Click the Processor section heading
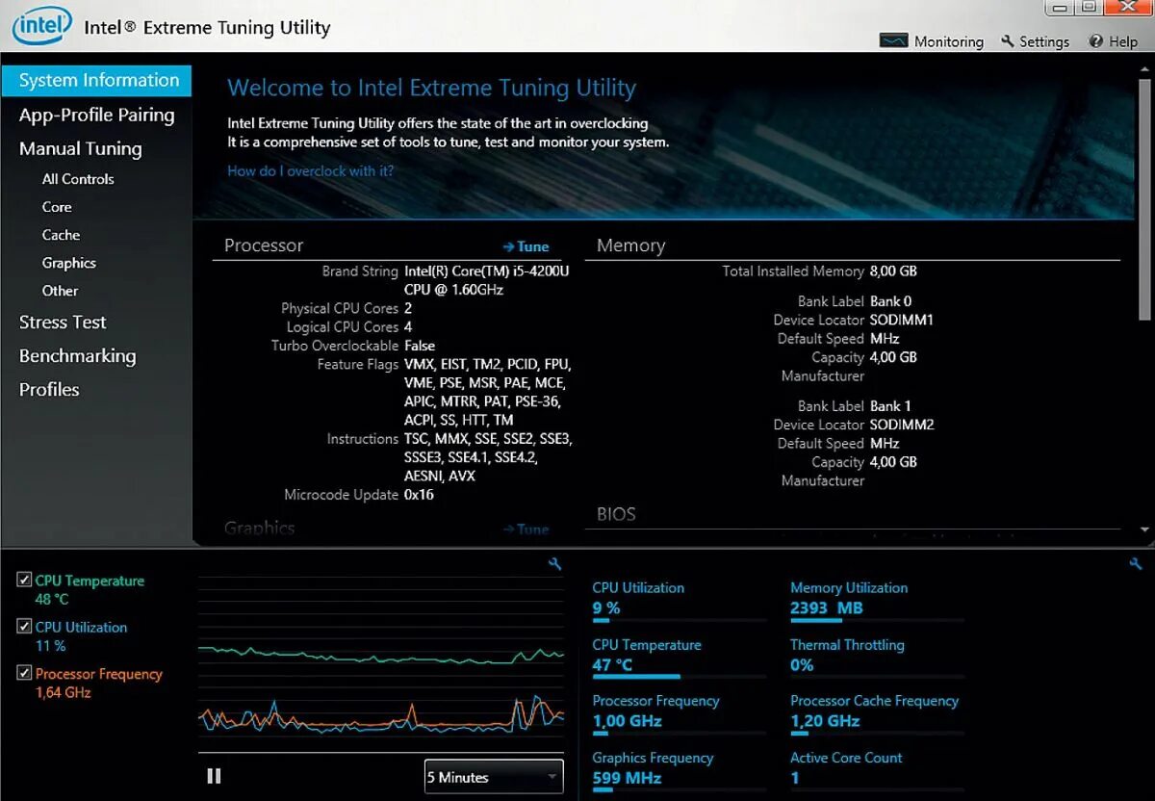Viewport: 1155px width, 801px height. point(264,245)
